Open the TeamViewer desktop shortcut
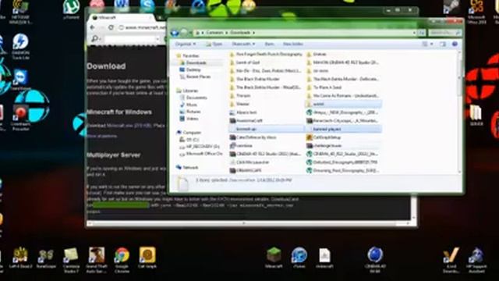 coord(20,80)
